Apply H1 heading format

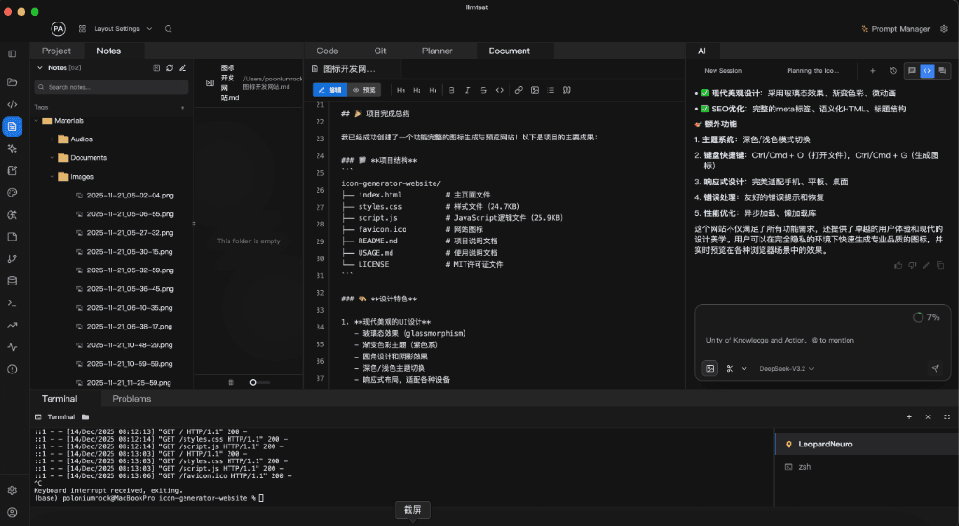pos(401,90)
